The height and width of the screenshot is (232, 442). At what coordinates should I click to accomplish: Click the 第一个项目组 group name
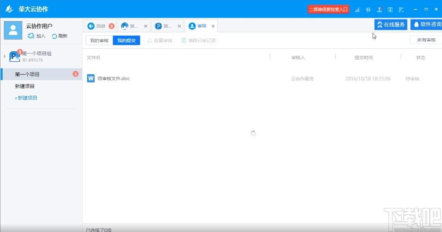tap(37, 53)
